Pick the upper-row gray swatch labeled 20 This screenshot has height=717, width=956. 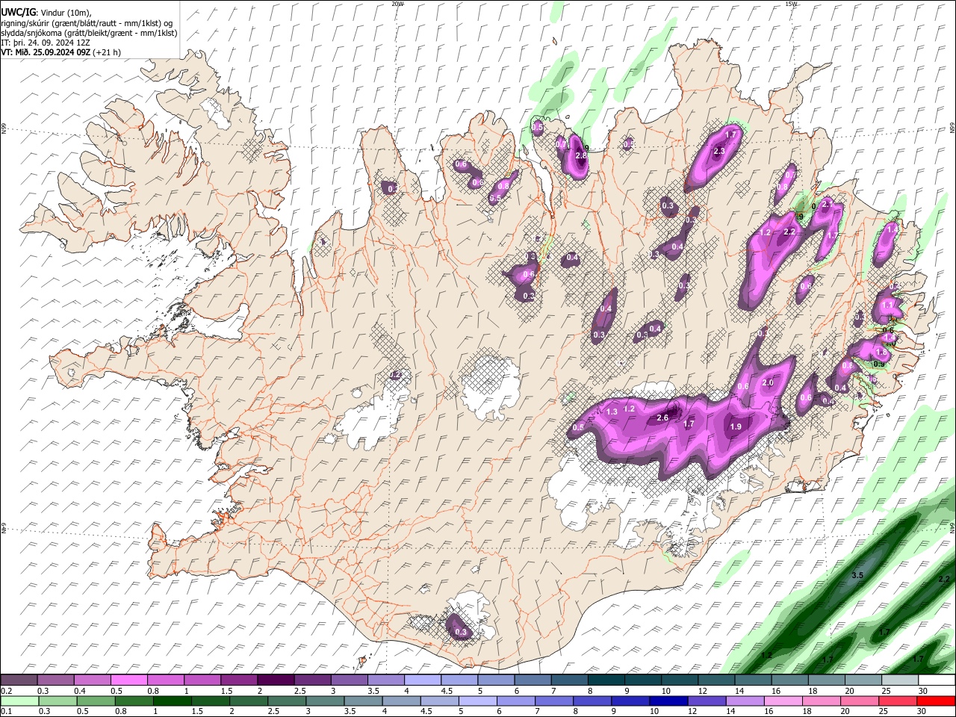click(x=863, y=680)
